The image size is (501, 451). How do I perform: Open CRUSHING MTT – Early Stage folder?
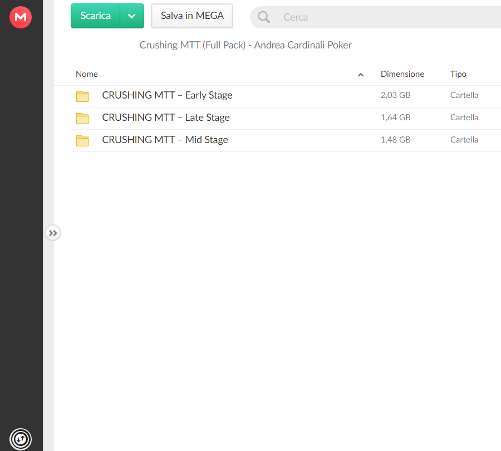click(x=167, y=95)
